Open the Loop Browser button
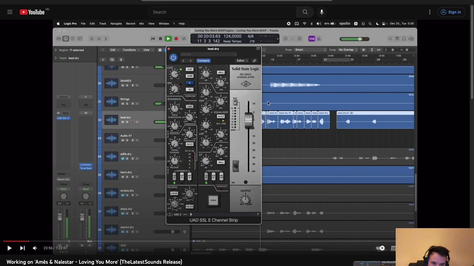Image resolution: width=474 pixels, height=266 pixels. click(x=404, y=38)
